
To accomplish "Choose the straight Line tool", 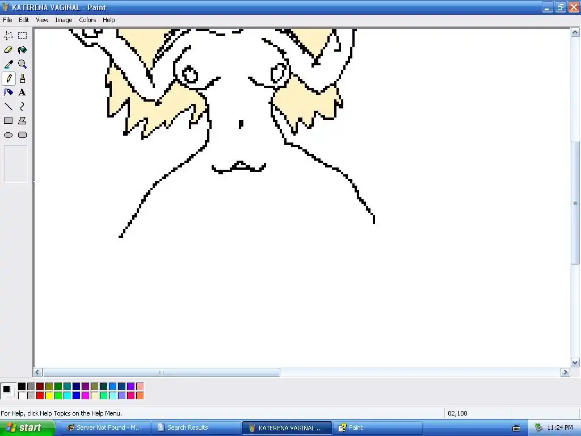I will [9, 107].
